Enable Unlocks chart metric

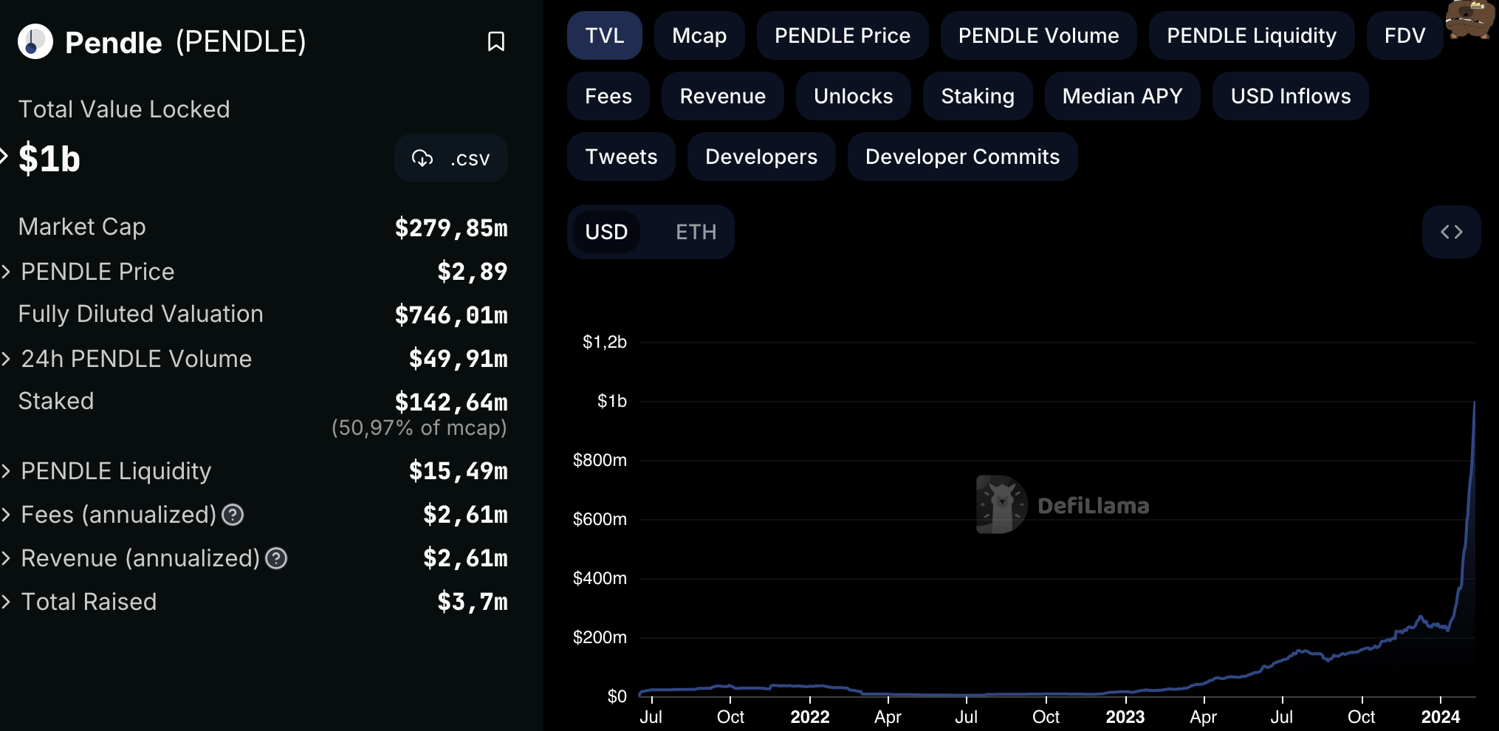pyautogui.click(x=854, y=96)
